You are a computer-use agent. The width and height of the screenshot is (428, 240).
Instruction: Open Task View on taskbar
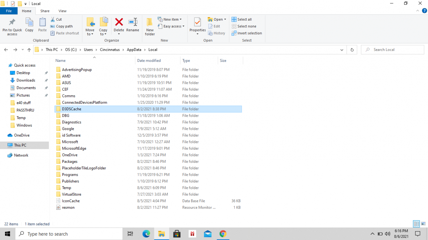[x=130, y=234]
